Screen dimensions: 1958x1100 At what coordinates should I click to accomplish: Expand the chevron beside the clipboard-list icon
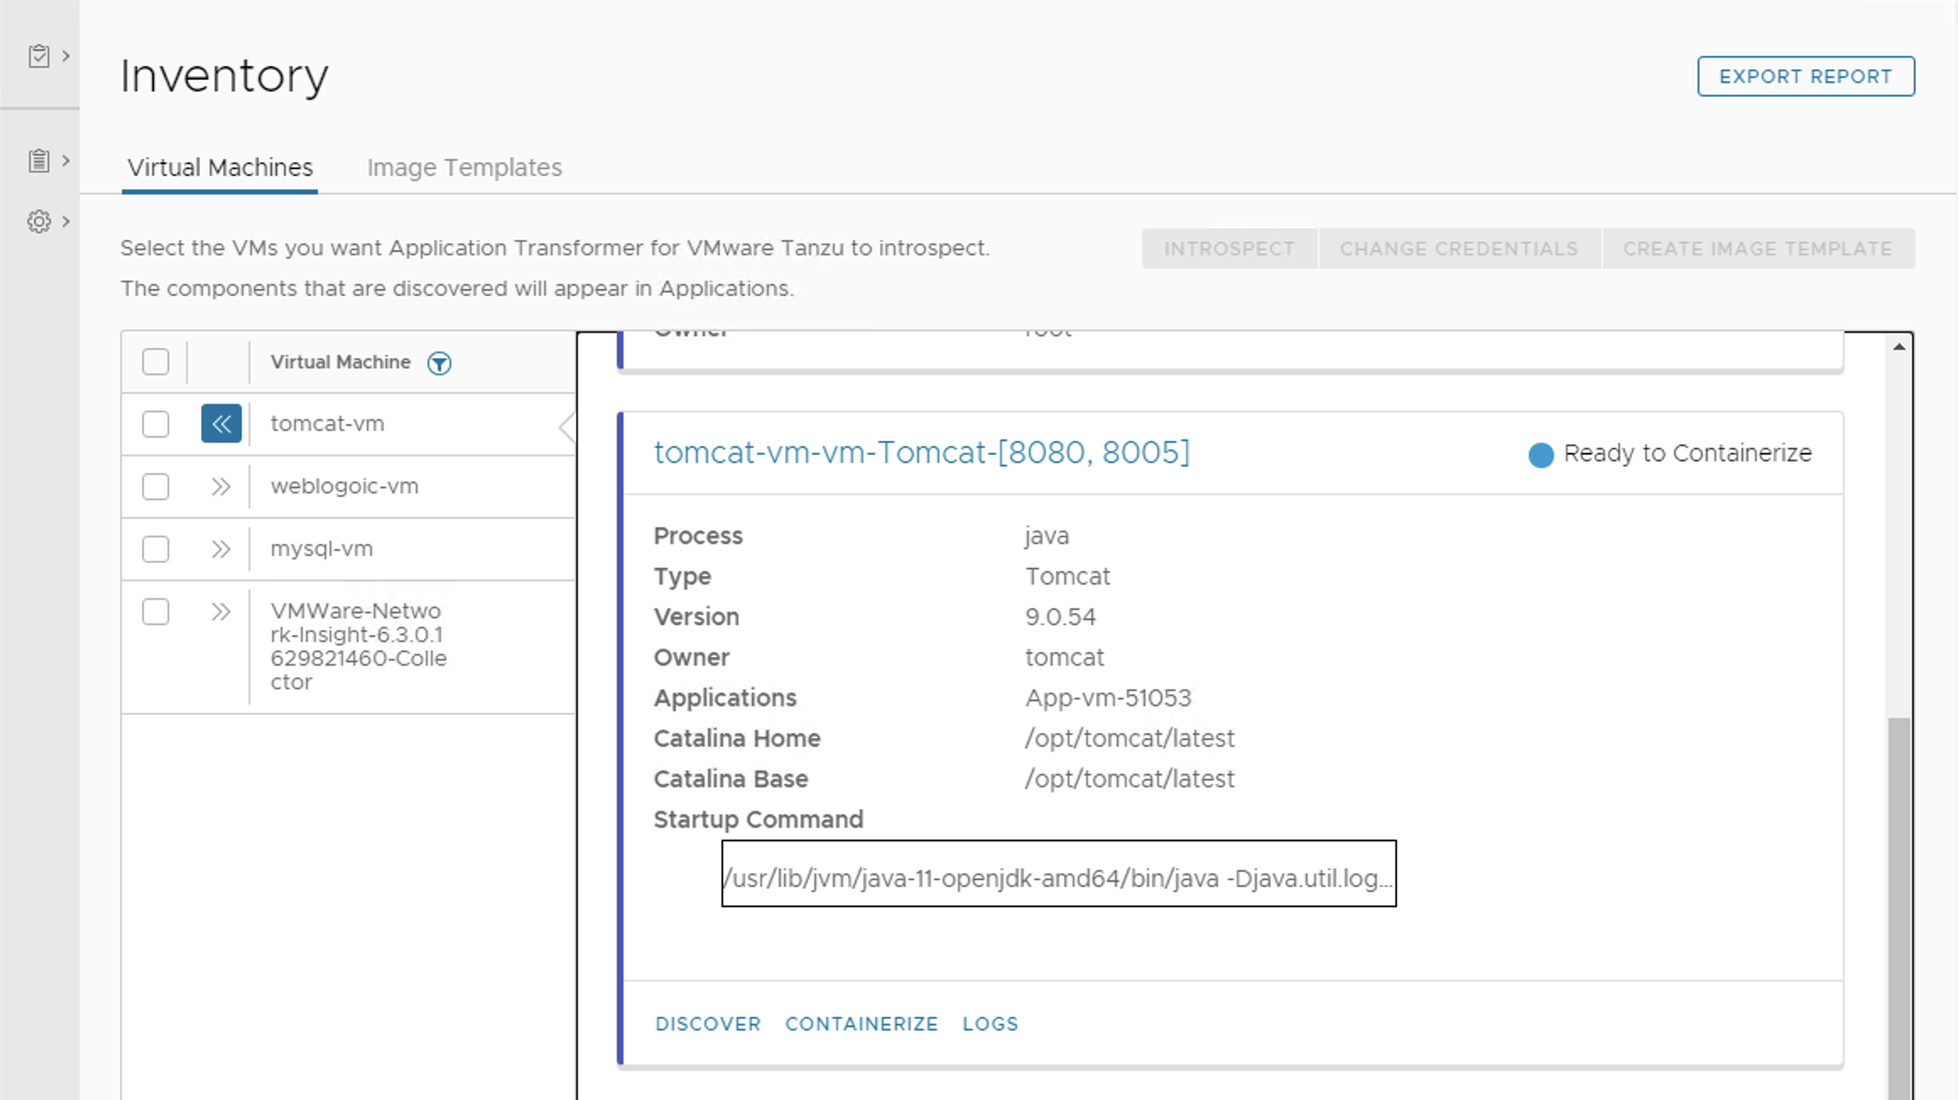(x=66, y=161)
